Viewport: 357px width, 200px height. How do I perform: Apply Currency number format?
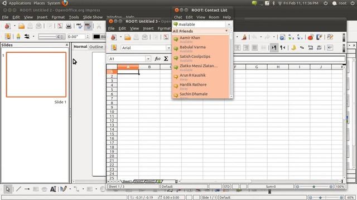pos(293,48)
